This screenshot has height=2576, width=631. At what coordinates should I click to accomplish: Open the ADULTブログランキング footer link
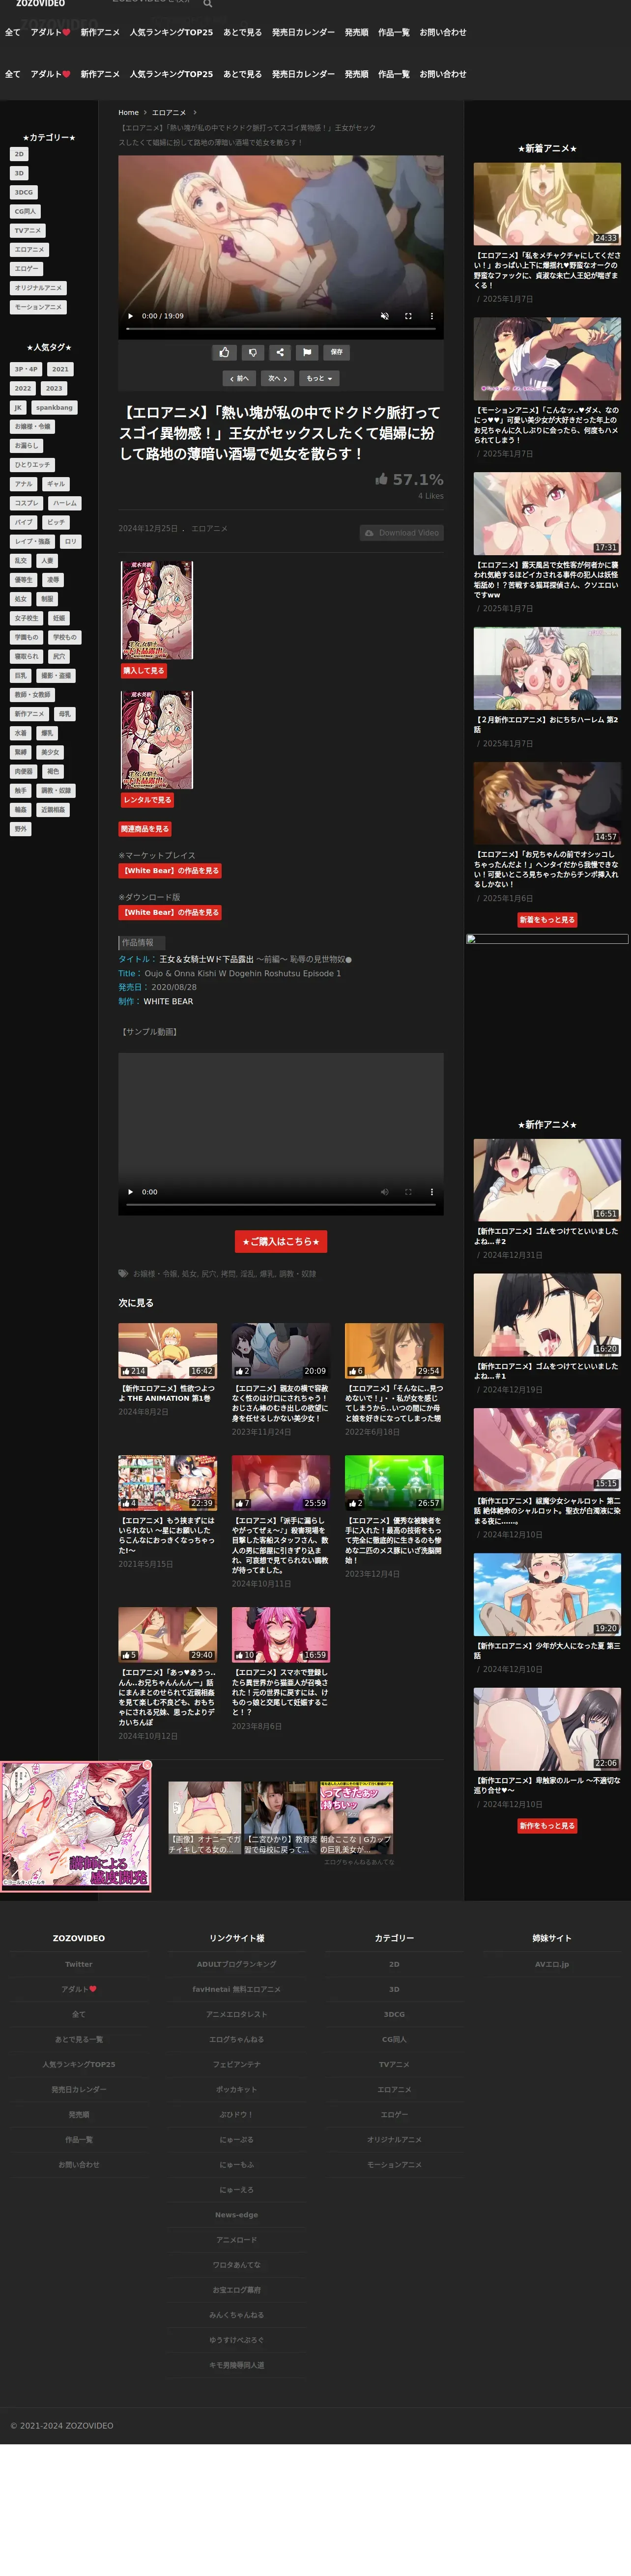(x=236, y=1964)
